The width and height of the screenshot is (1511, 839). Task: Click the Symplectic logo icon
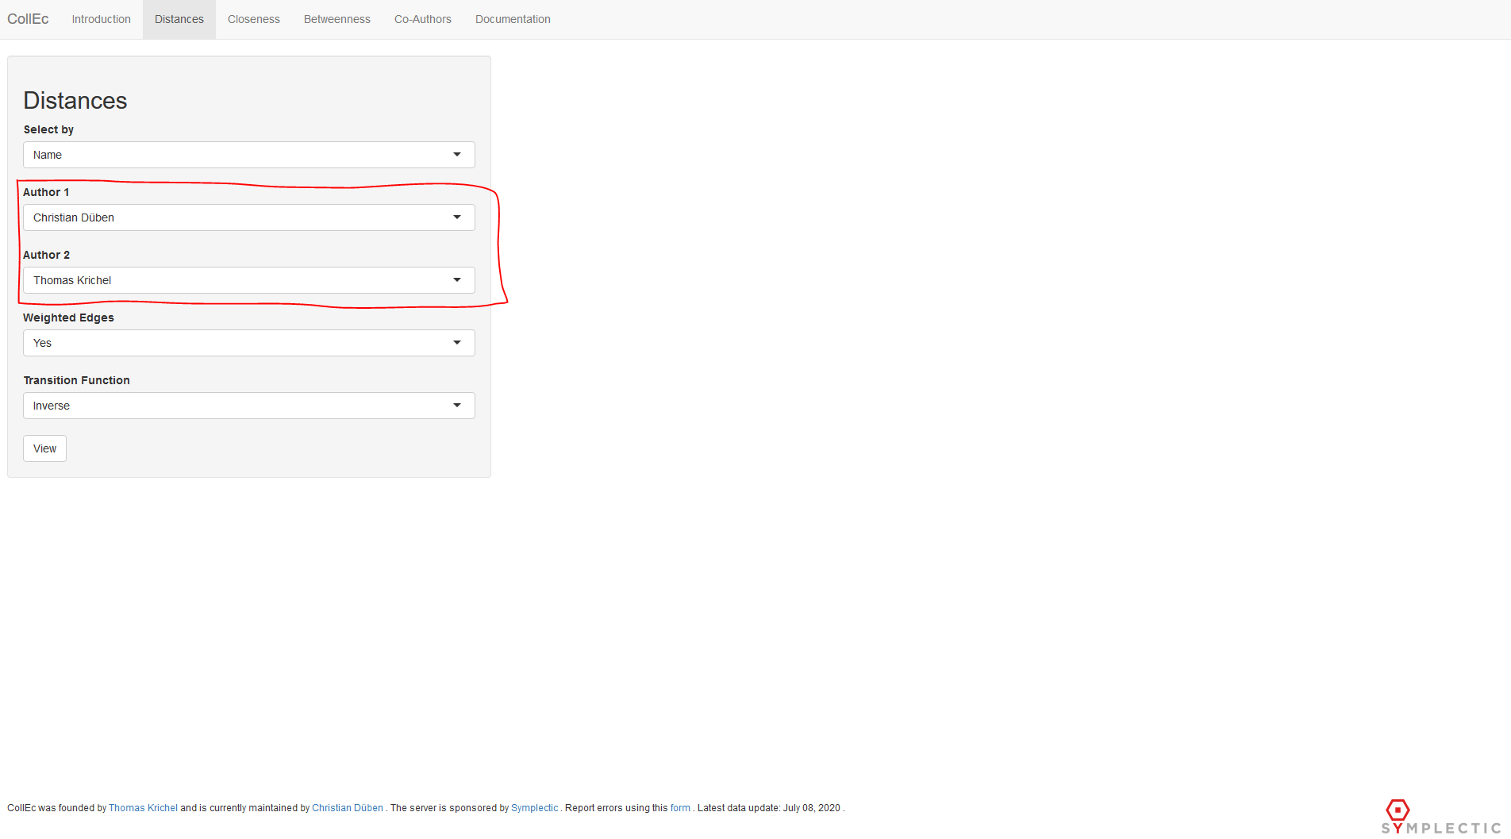pos(1397,810)
